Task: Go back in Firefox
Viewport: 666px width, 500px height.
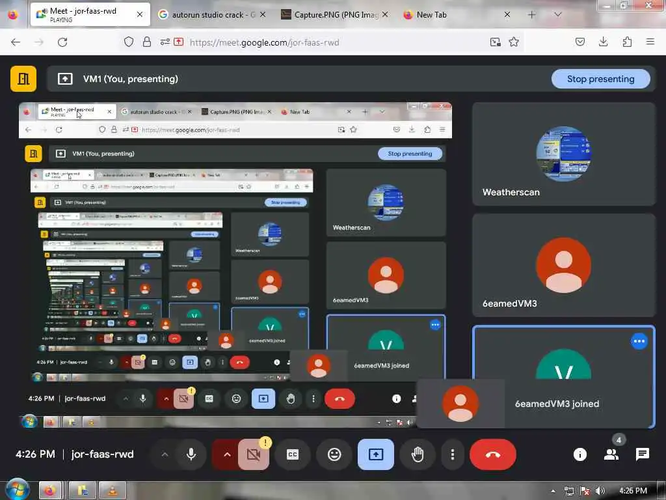Action: tap(16, 42)
